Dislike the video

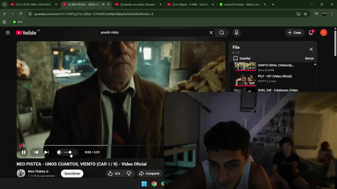point(129,174)
